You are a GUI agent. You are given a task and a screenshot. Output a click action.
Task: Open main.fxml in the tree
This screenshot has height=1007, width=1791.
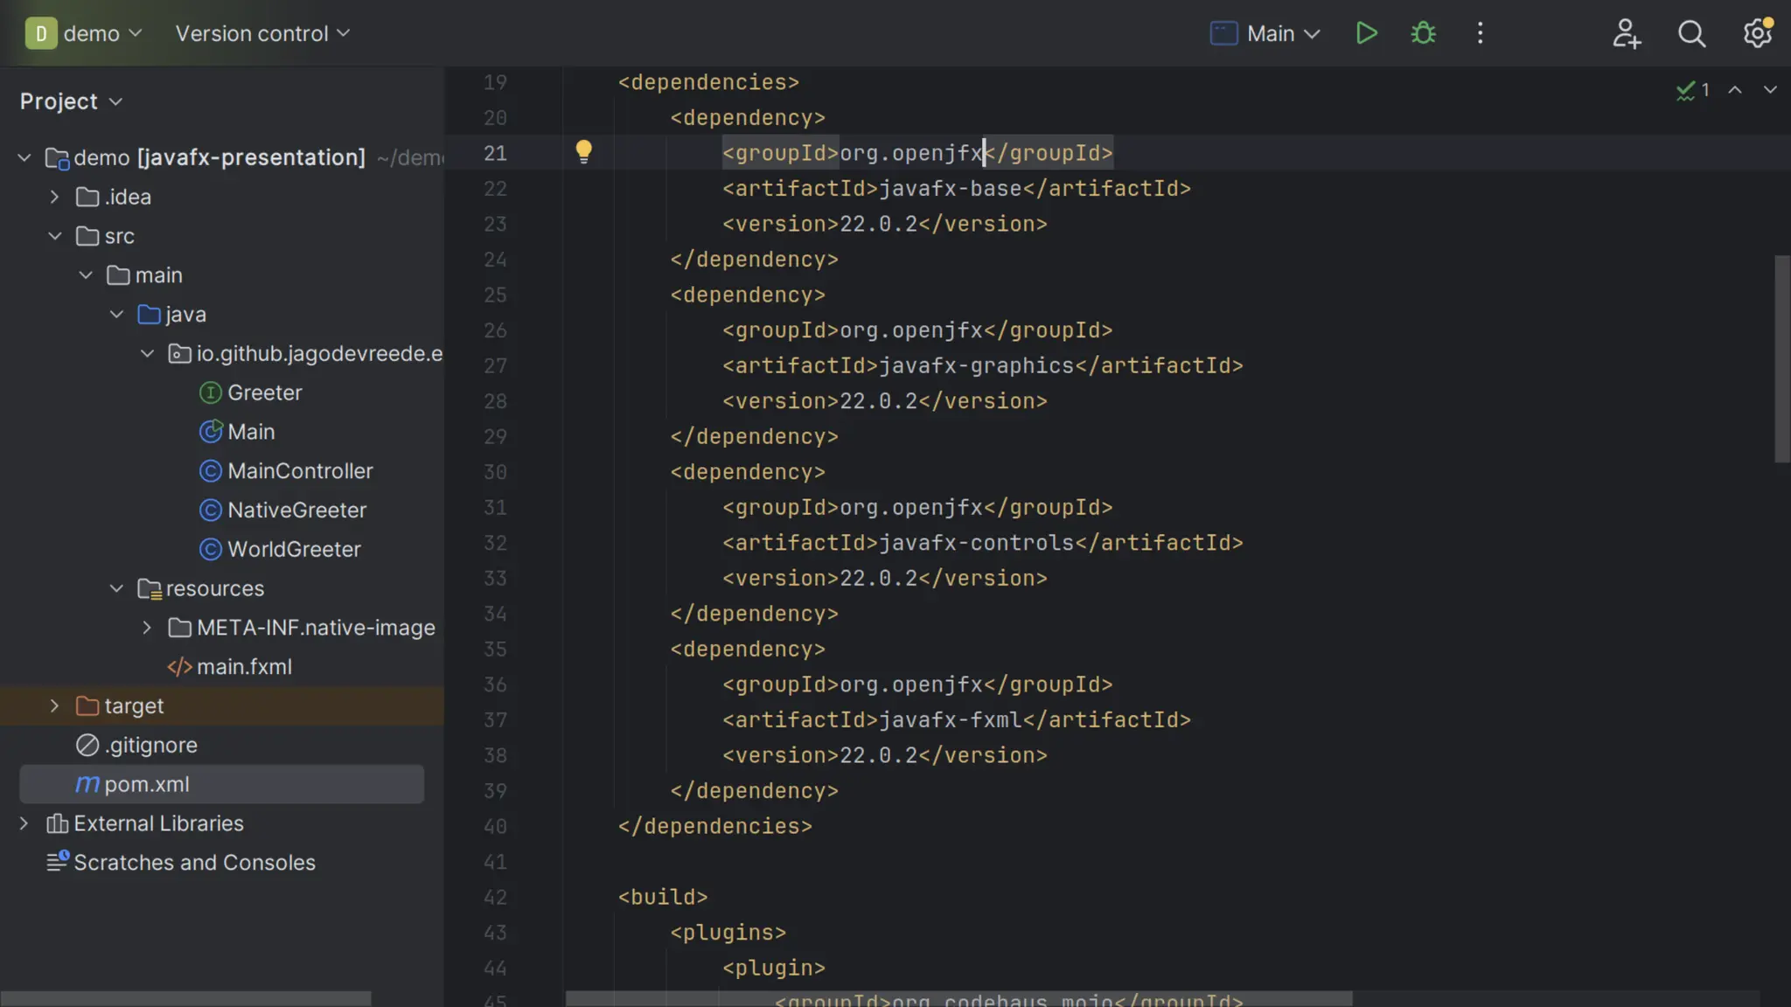(243, 667)
